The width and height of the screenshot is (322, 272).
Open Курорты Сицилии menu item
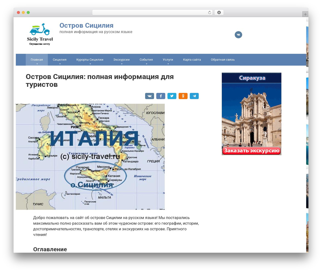(x=90, y=60)
